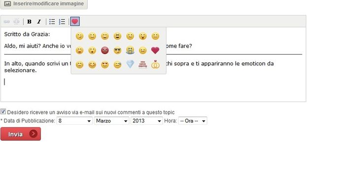
Task: Insert the blue diamond emoticon
Action: 130,64
